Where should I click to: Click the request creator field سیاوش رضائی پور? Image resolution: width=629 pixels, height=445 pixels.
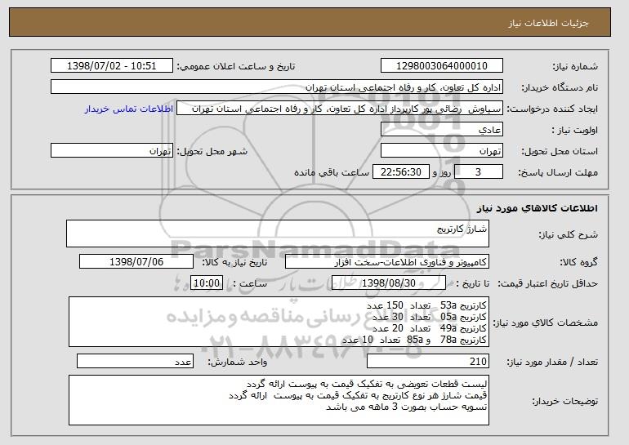pyautogui.click(x=340, y=109)
